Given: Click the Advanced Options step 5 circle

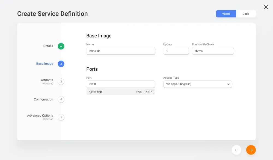Looking at the screenshot, I should (61, 117).
